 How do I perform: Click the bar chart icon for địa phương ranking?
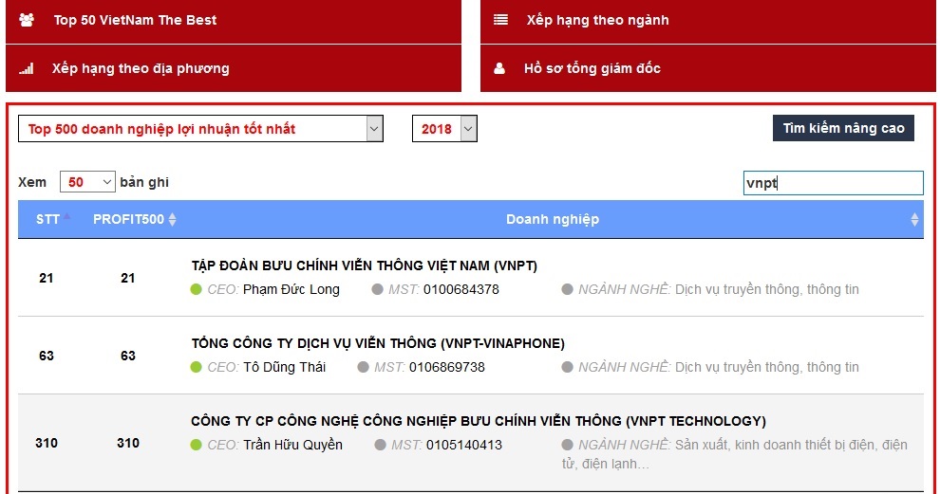click(27, 68)
